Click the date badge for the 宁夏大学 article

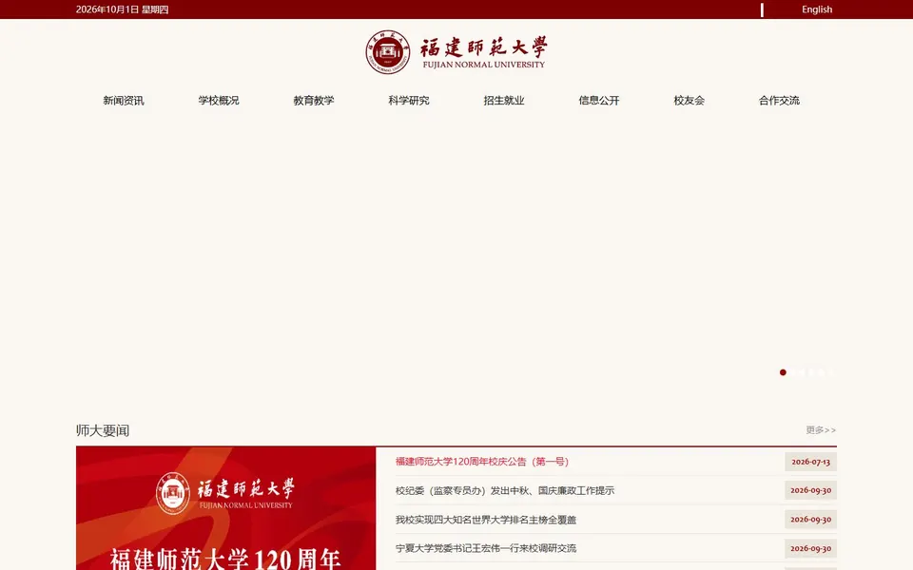click(810, 548)
